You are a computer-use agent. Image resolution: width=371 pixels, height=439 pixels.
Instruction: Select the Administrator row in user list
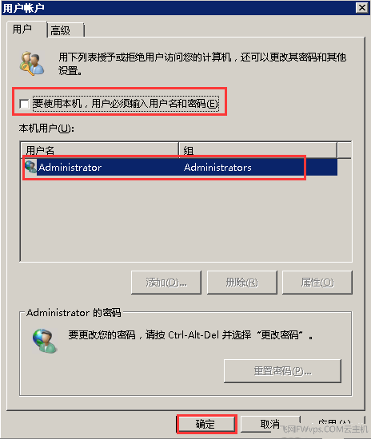181,167
